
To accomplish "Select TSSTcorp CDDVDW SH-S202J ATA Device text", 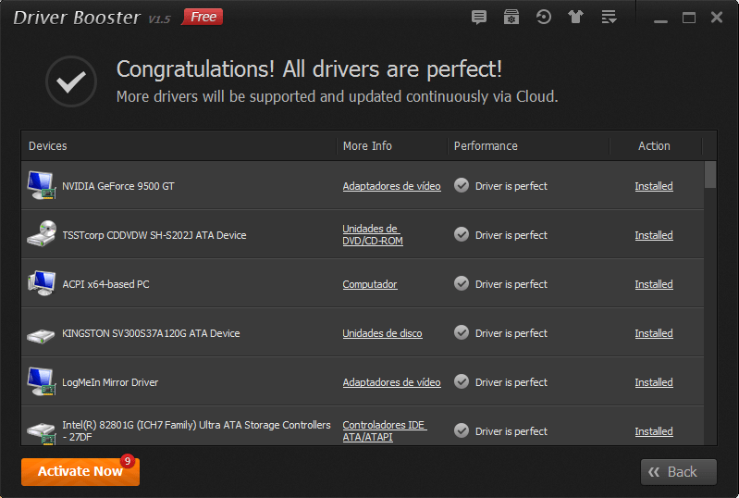I will [x=154, y=235].
